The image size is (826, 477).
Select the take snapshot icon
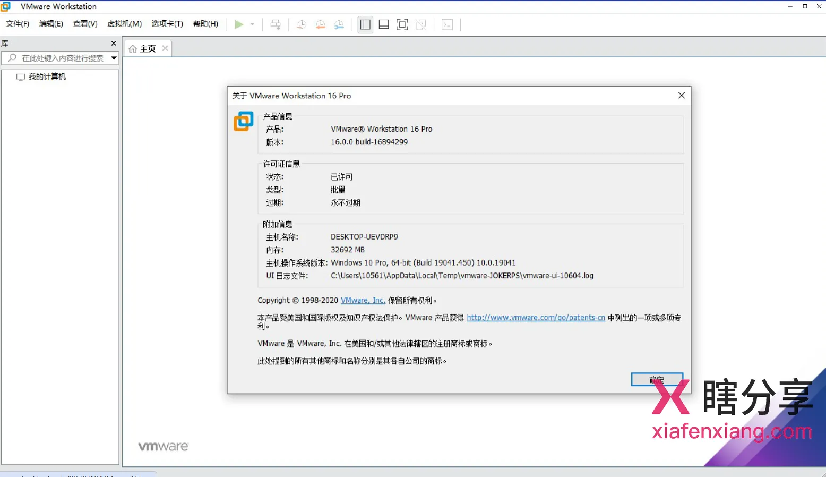[301, 24]
